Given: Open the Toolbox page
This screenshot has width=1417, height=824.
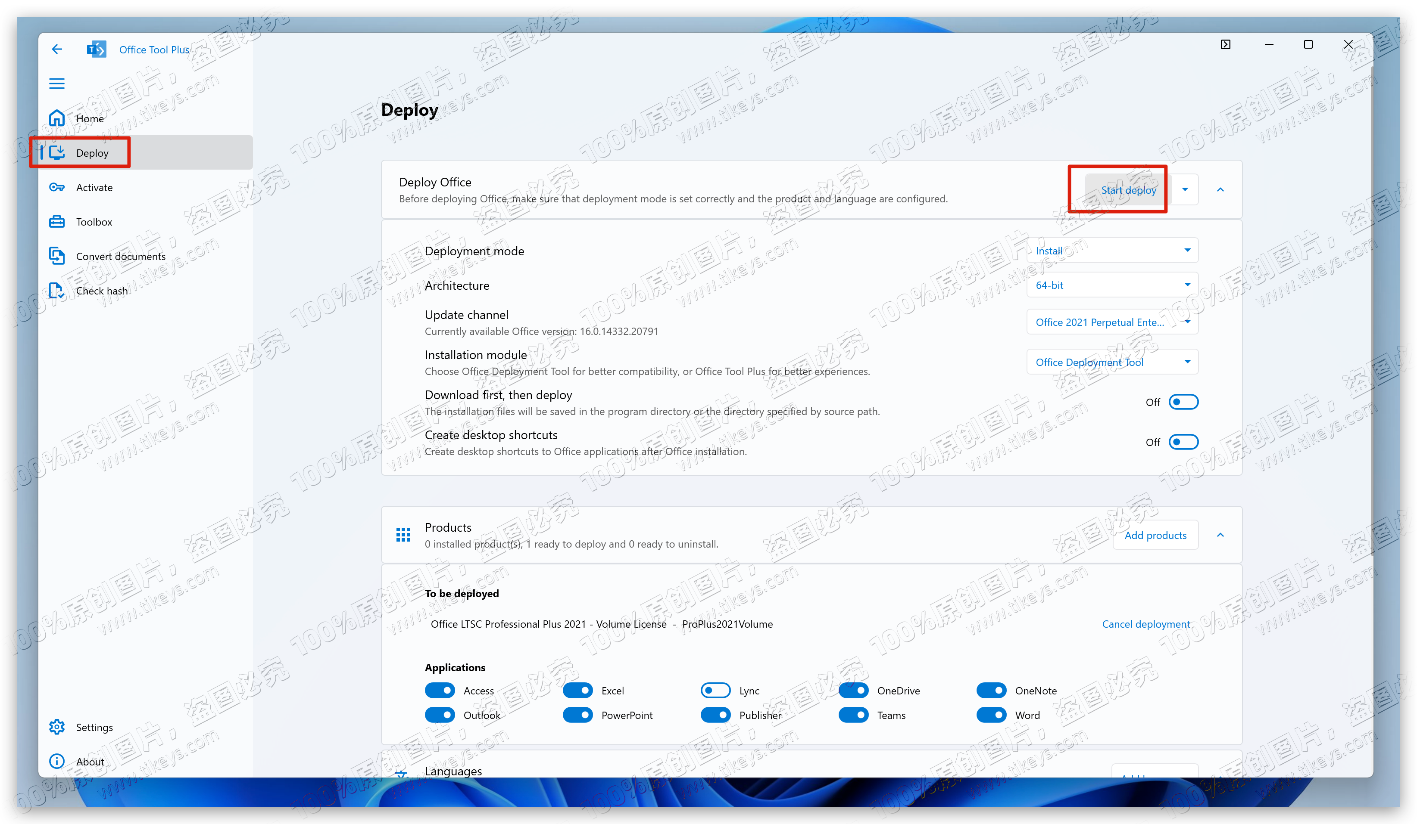Looking at the screenshot, I should tap(146, 221).
